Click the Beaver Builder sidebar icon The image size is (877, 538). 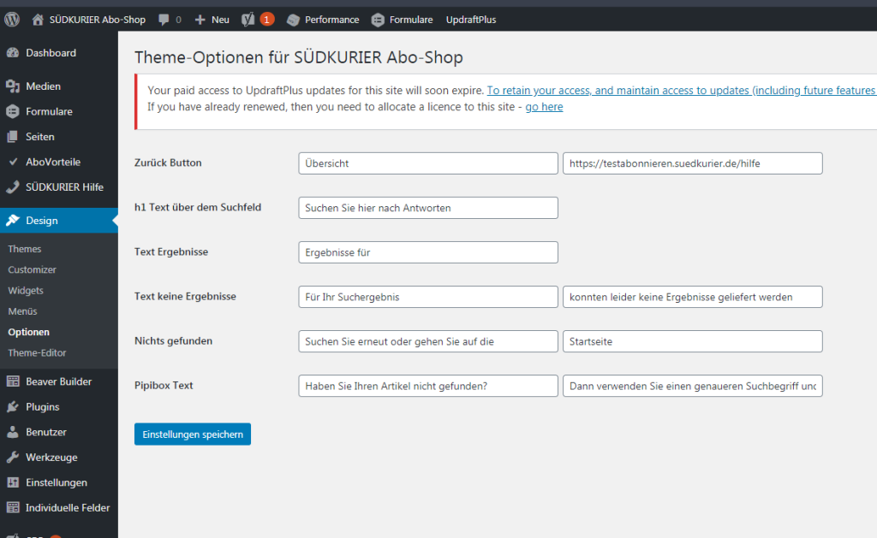(12, 381)
